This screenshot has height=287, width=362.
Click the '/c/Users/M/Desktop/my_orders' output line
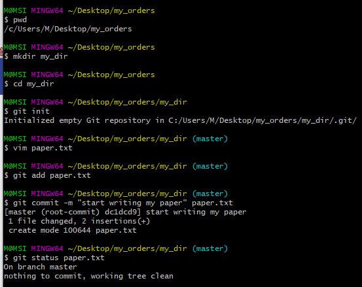pyautogui.click(x=68, y=29)
